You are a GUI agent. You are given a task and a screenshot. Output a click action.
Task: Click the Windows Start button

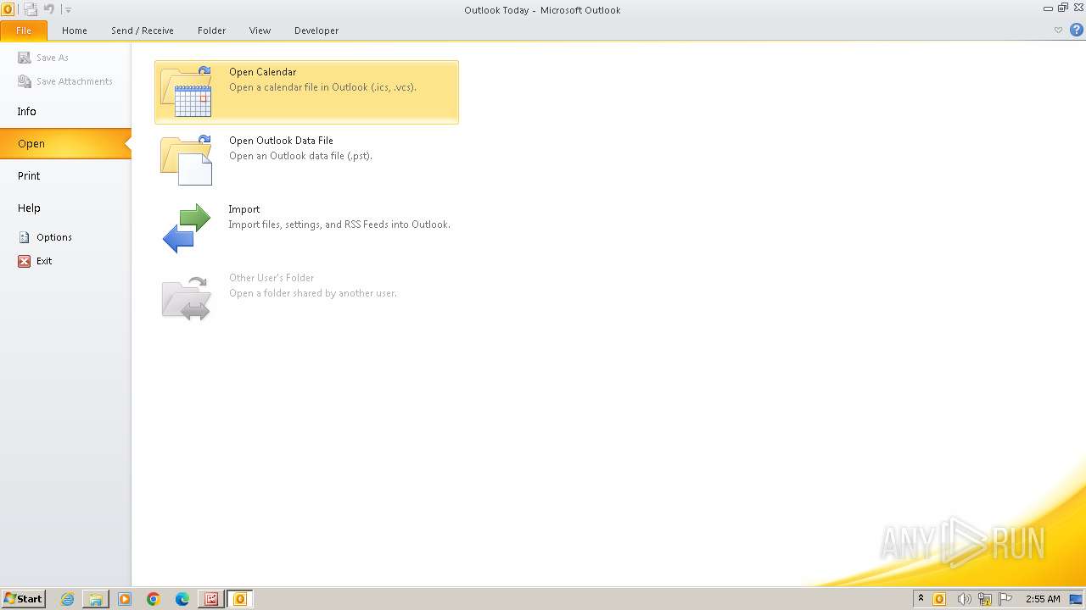(23, 599)
